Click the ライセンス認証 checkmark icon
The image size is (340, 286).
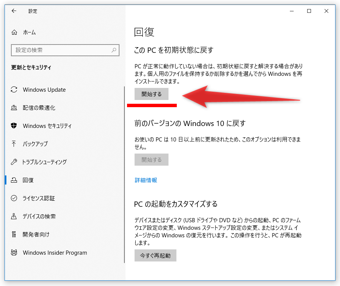click(x=14, y=198)
